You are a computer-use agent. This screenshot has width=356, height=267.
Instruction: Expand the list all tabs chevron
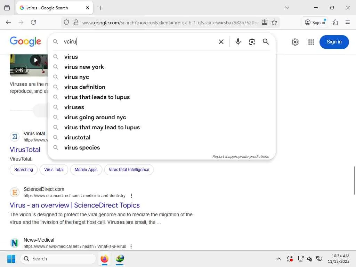287,8
